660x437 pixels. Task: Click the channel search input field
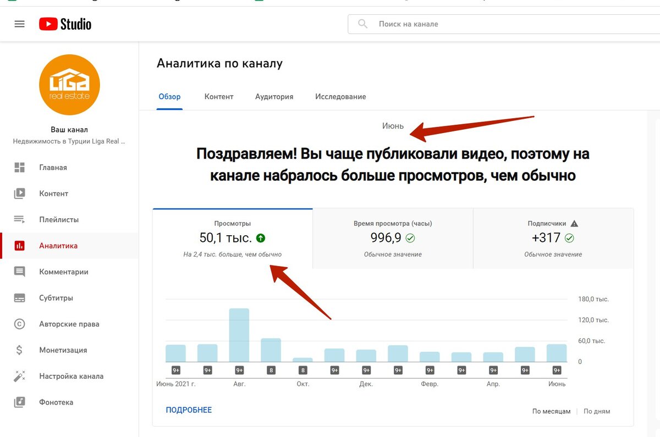click(x=468, y=24)
